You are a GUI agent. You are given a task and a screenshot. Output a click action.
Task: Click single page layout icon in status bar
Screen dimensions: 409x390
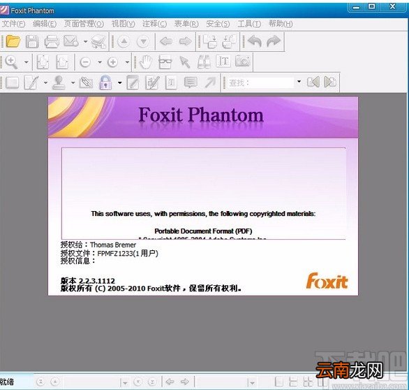pyautogui.click(x=279, y=382)
